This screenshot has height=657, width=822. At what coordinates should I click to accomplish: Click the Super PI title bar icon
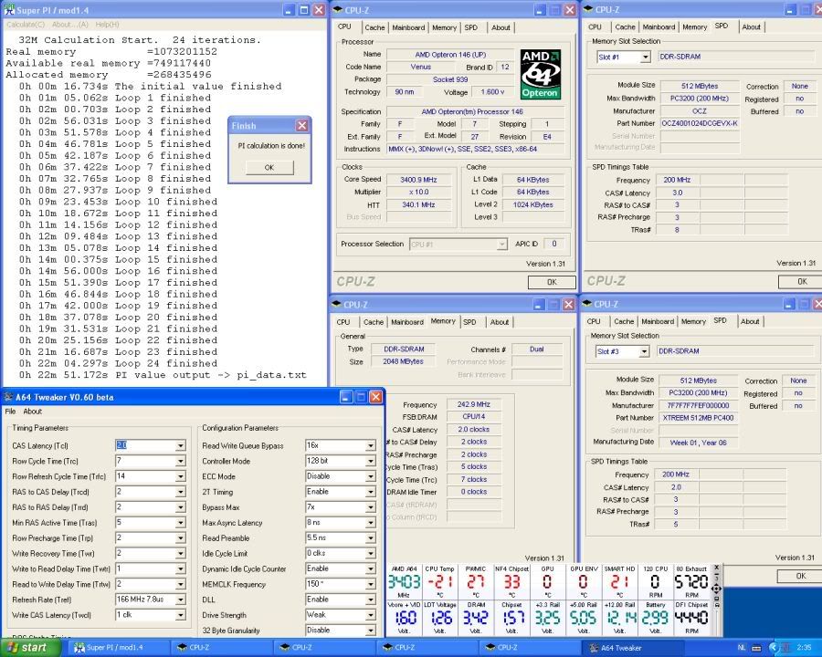(9, 10)
